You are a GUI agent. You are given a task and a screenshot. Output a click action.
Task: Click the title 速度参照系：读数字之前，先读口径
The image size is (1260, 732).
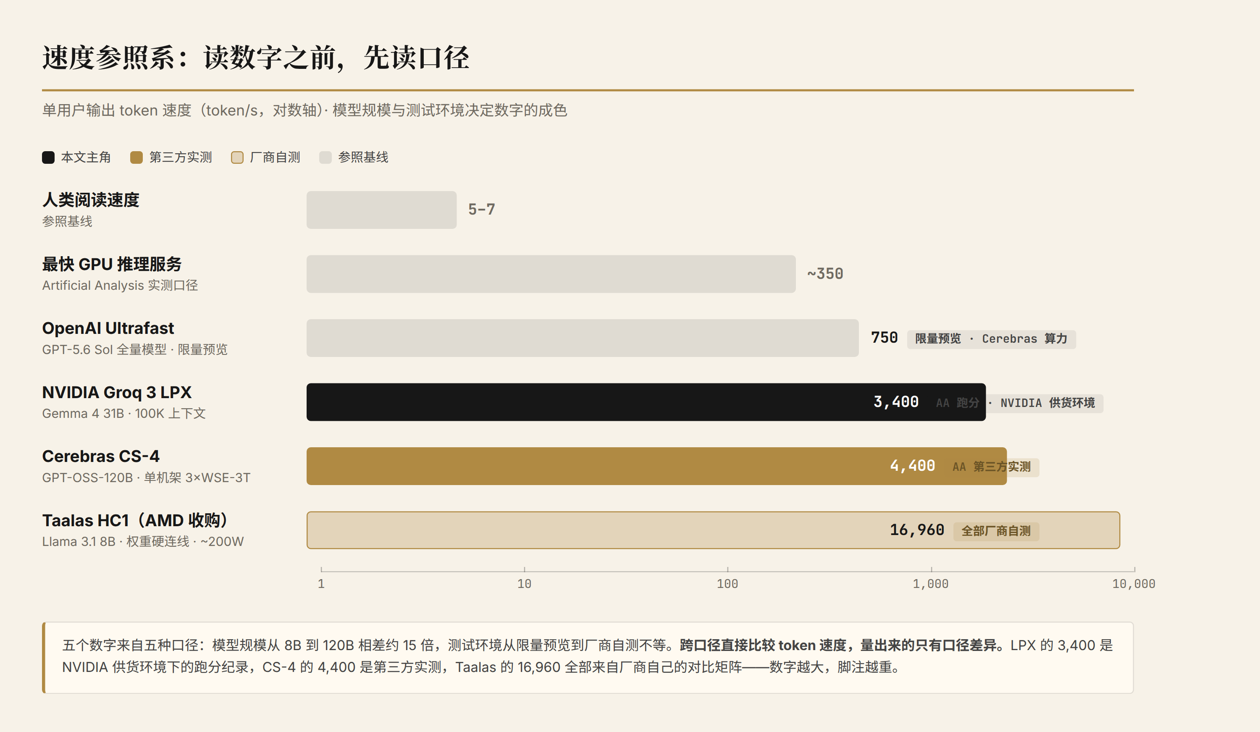click(x=255, y=58)
